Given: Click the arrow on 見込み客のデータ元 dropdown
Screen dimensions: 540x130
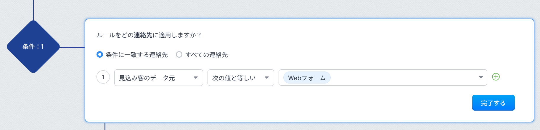Looking at the screenshot, I should pyautogui.click(x=196, y=78).
